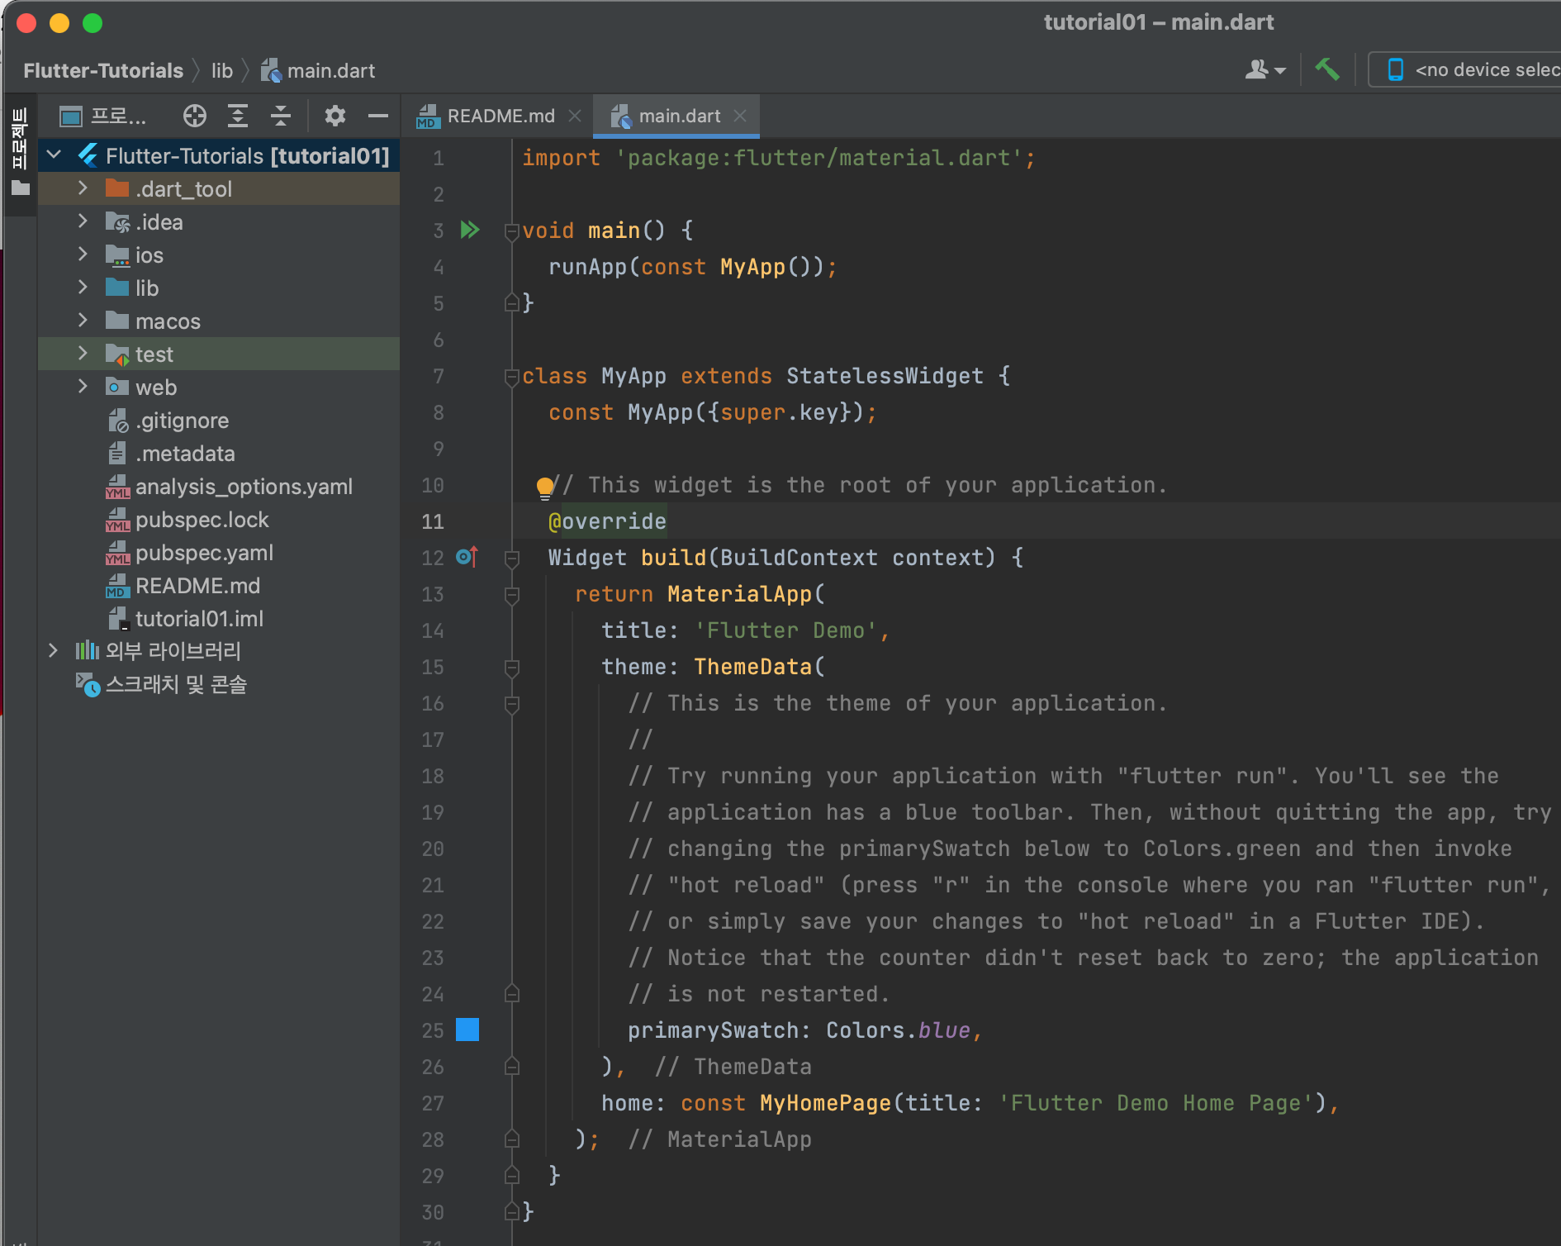Click Colors.blue text on line 25
The width and height of the screenshot is (1561, 1246).
point(899,1030)
